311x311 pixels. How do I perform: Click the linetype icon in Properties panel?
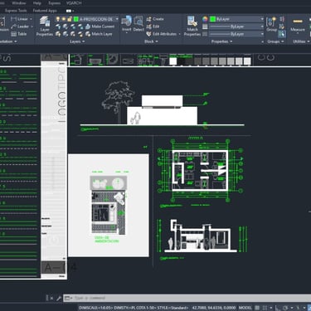pos(205,34)
